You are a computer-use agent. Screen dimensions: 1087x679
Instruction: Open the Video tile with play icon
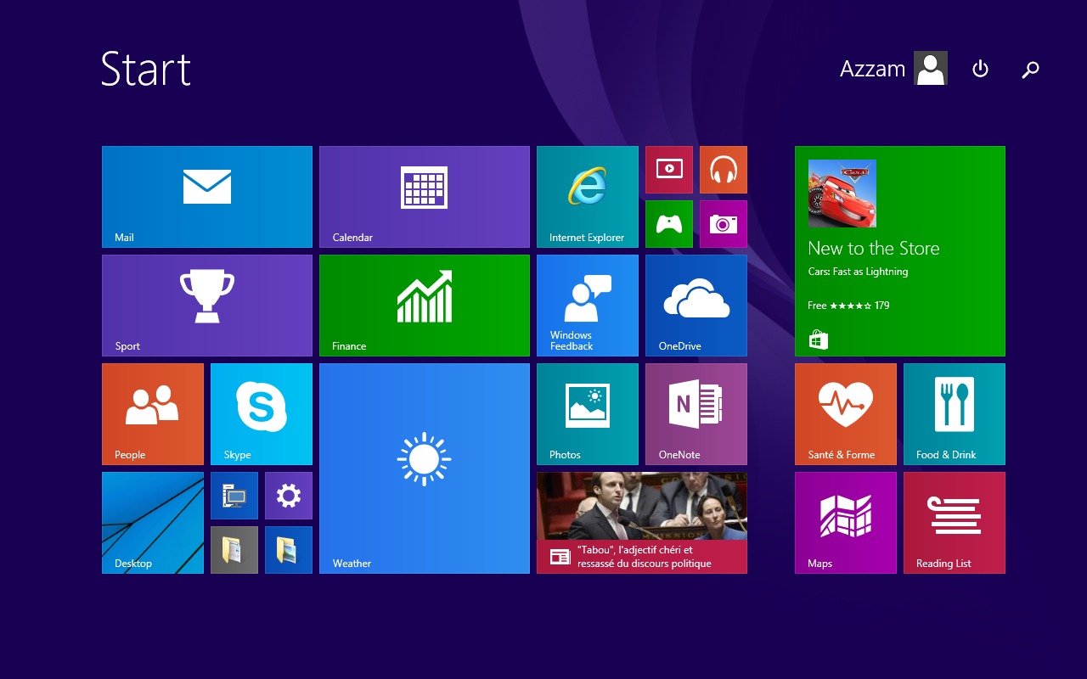coord(669,170)
